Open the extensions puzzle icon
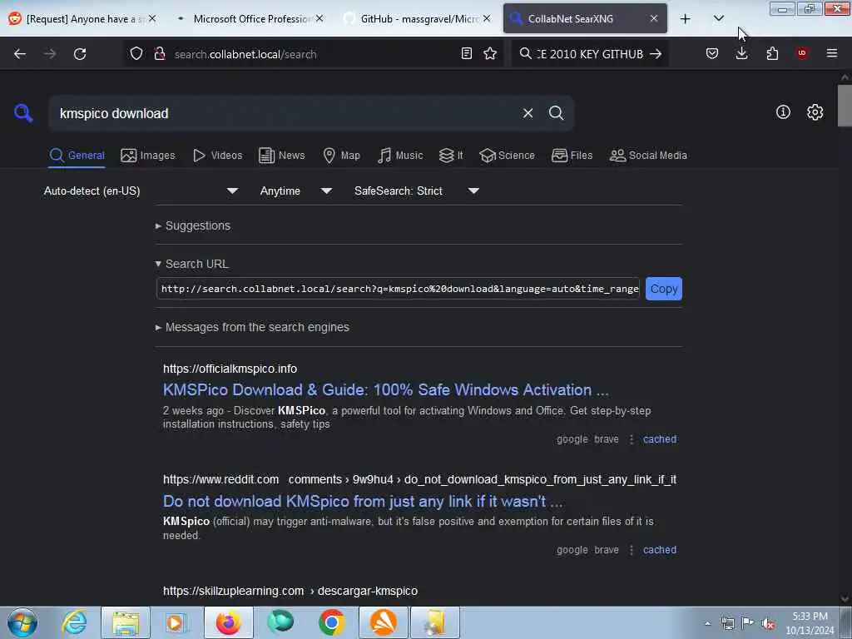Viewport: 852px width, 639px height. click(x=772, y=53)
